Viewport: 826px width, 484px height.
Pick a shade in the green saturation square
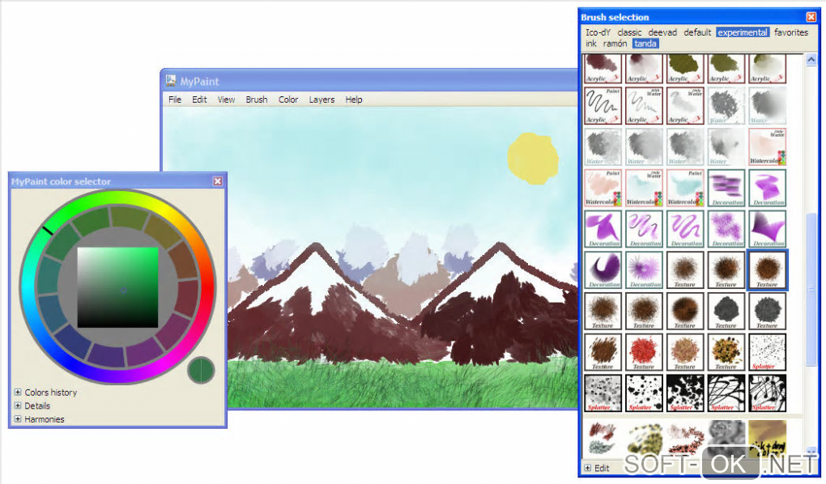pos(117,287)
